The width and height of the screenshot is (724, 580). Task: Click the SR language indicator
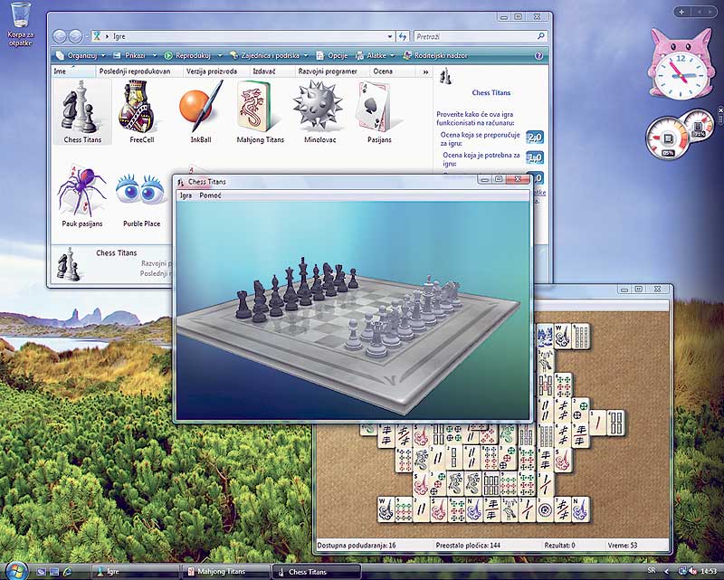pyautogui.click(x=652, y=571)
